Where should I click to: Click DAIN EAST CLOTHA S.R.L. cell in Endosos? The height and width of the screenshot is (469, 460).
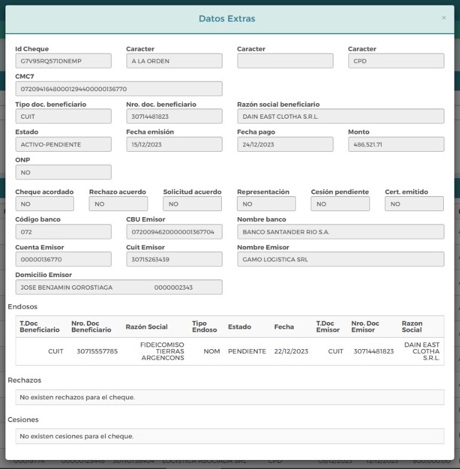pos(422,351)
